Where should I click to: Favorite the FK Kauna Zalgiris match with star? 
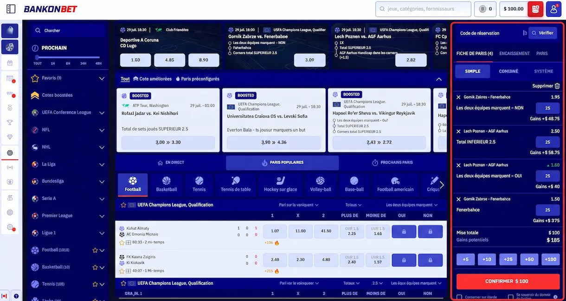[122, 271]
